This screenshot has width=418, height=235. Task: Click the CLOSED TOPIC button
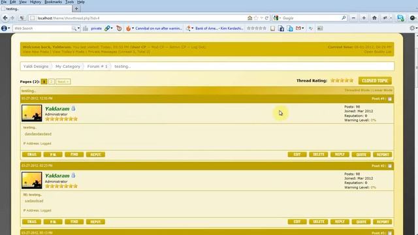point(375,80)
